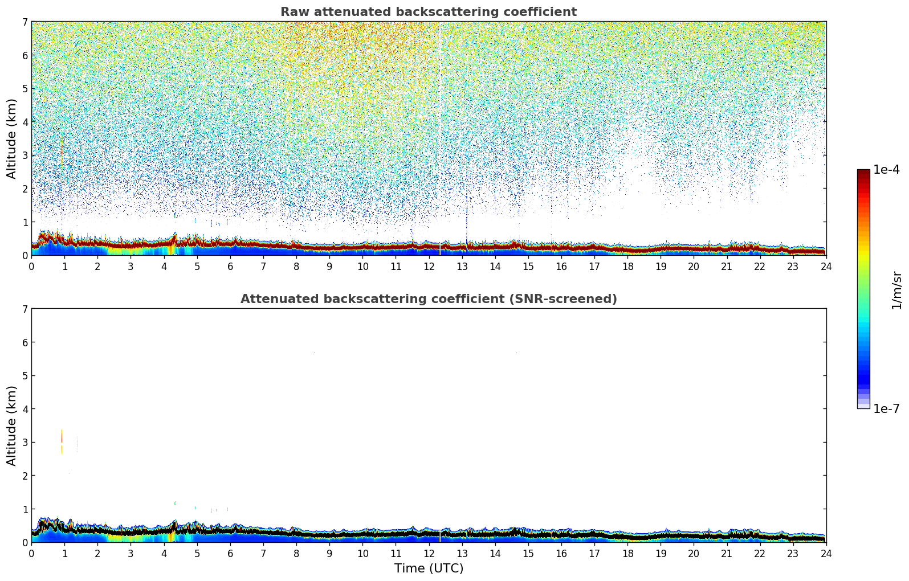The height and width of the screenshot is (581, 909).
Task: Click altitude tick '6' on the SNR-screened plot
Action: tap(25, 342)
